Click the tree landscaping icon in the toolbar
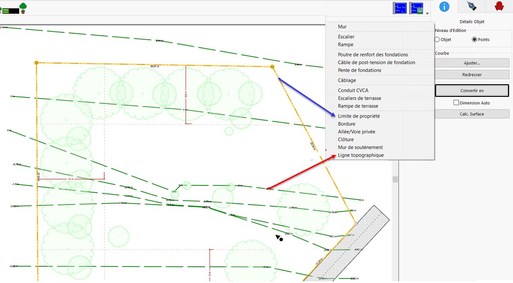This screenshot has width=513, height=283. (x=23, y=7)
